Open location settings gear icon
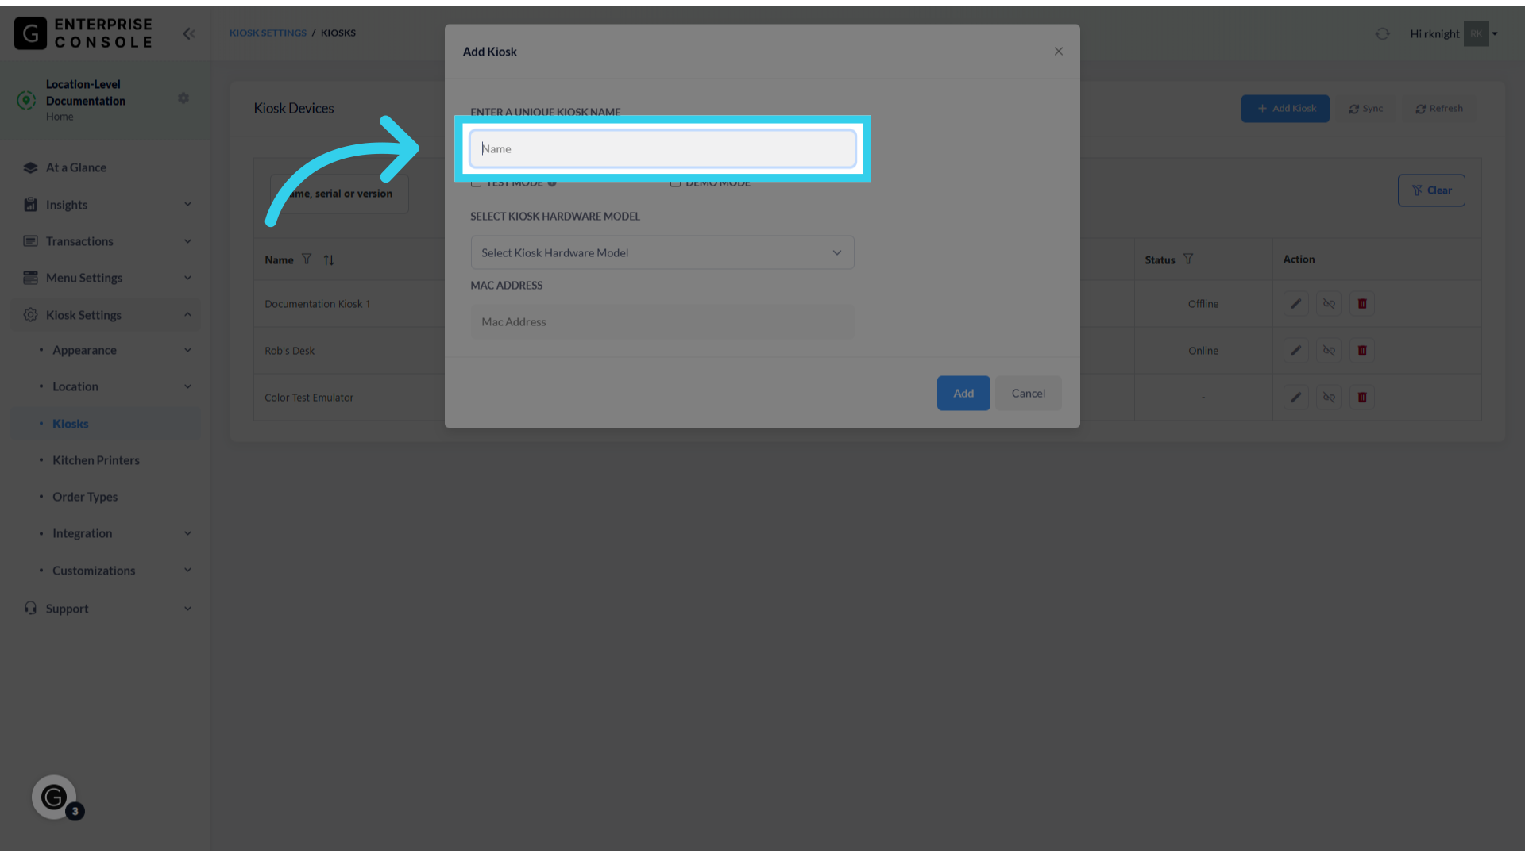The height and width of the screenshot is (857, 1525). [x=183, y=98]
